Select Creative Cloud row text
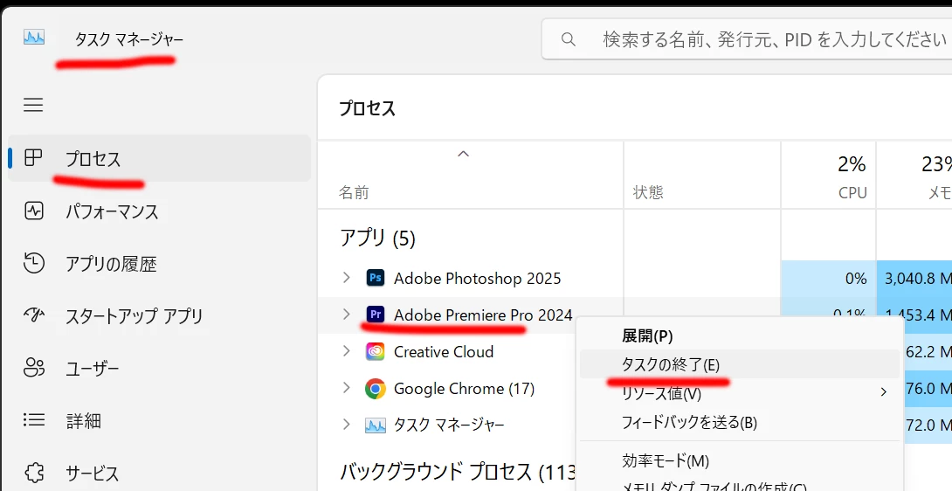The height and width of the screenshot is (491, 952). tap(444, 352)
